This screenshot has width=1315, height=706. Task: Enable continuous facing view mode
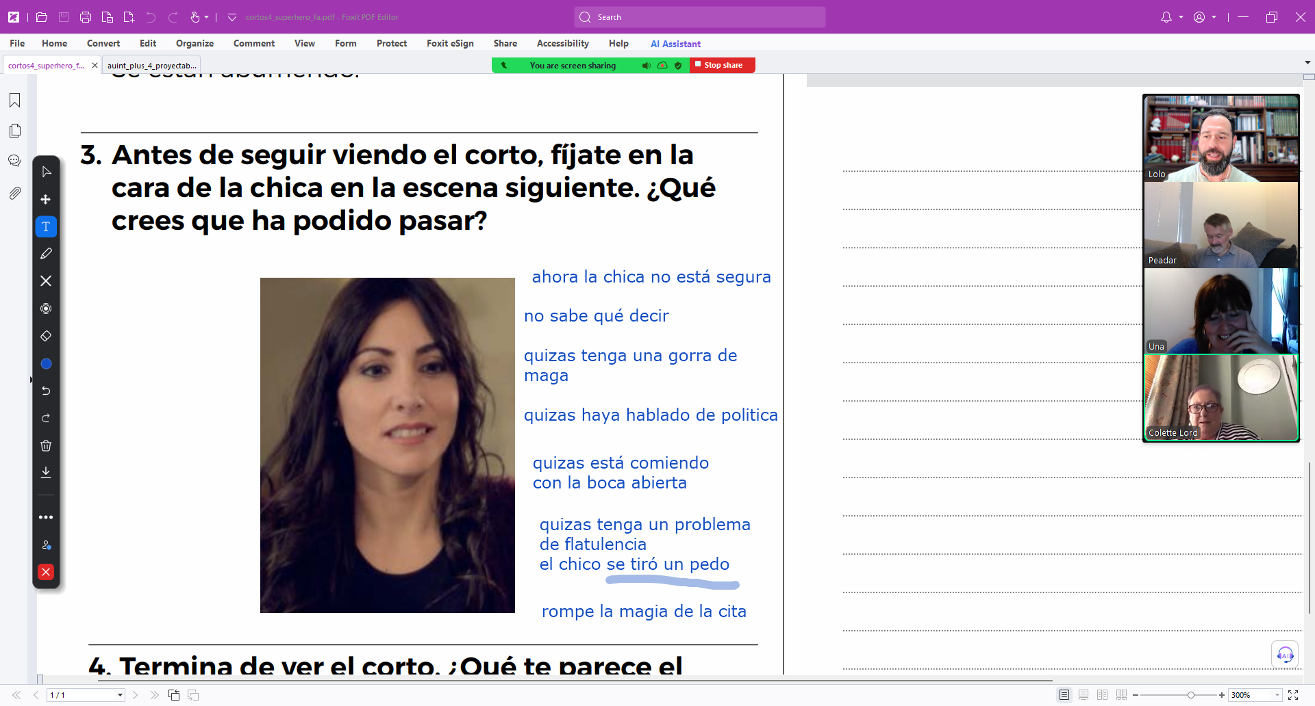point(1121,695)
